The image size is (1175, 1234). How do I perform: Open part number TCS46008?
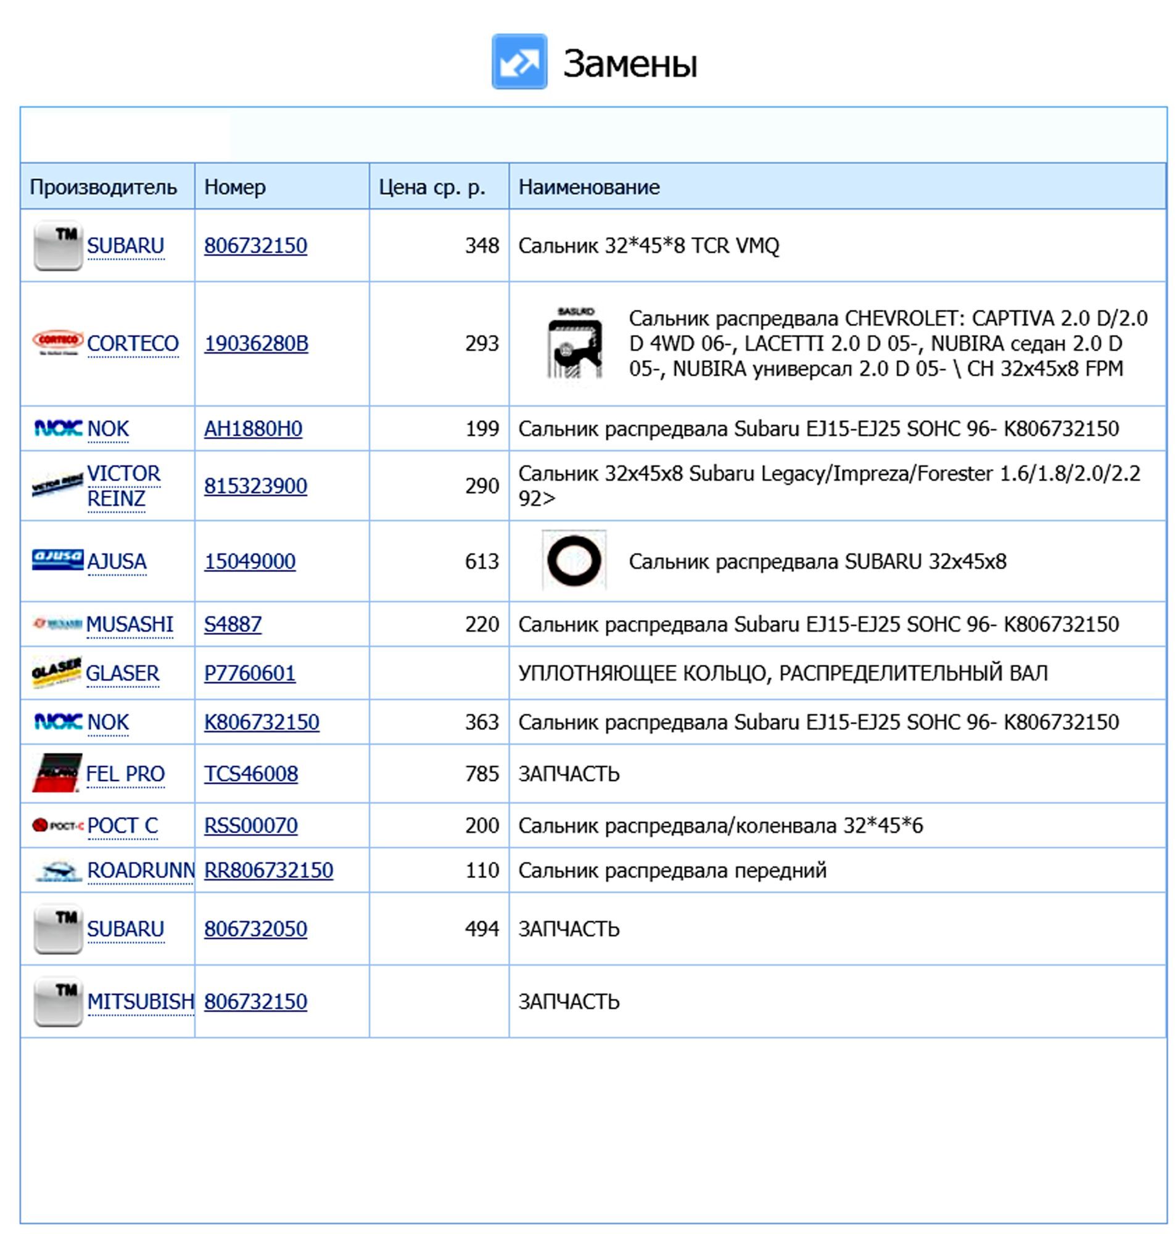pos(251,774)
